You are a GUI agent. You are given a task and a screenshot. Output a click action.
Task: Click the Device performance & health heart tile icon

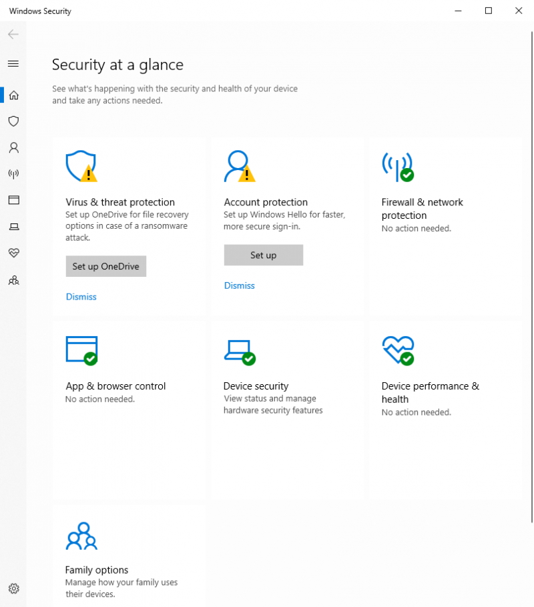(398, 350)
